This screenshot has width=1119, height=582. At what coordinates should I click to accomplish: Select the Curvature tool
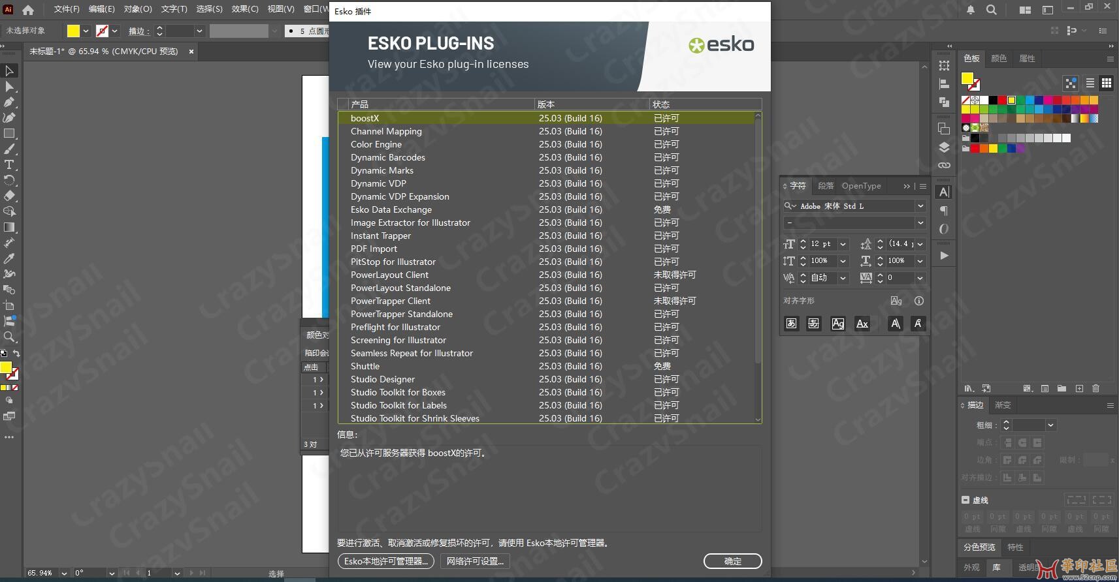(9, 117)
